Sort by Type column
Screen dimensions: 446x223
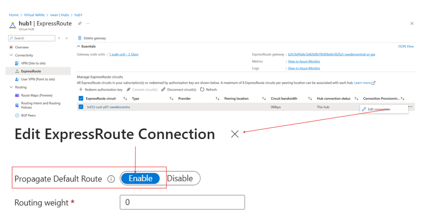pos(171,99)
